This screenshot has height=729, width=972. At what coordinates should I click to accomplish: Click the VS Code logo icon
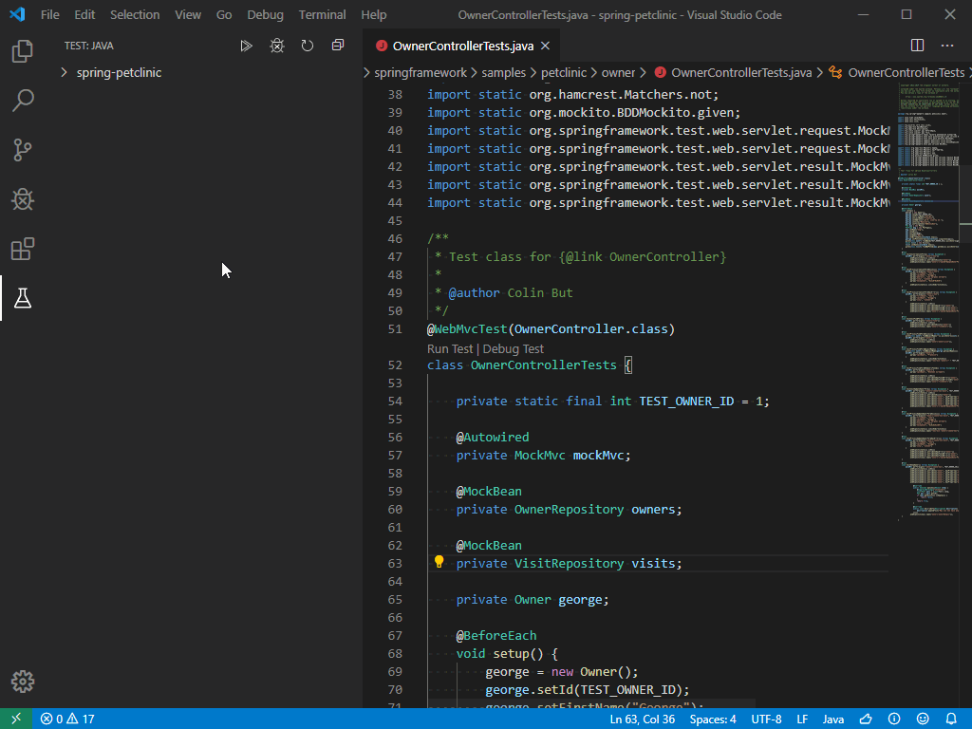pyautogui.click(x=17, y=14)
